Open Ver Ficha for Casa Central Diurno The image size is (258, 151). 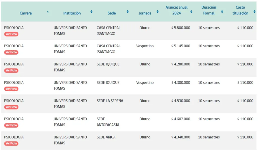(11, 34)
